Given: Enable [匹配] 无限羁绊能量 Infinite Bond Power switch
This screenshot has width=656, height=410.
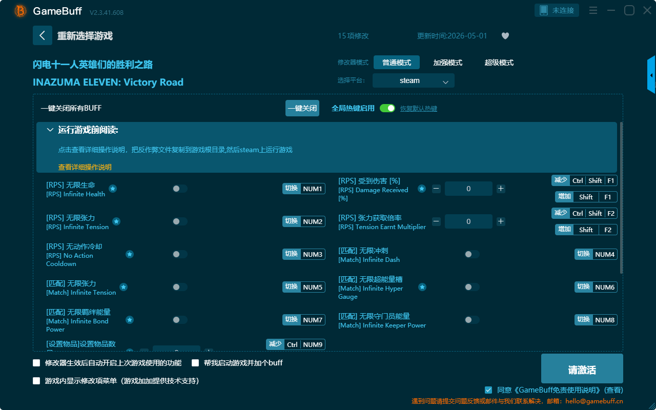Looking at the screenshot, I should click(x=179, y=320).
